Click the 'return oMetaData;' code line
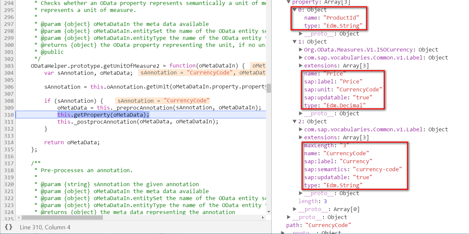The width and height of the screenshot is (469, 234). [72, 142]
